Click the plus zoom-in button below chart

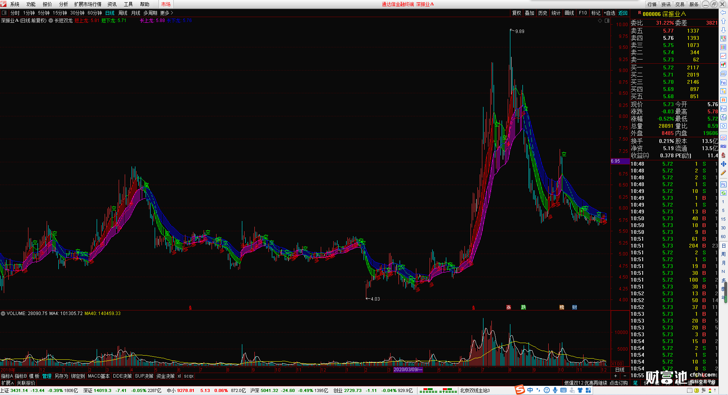point(615,376)
